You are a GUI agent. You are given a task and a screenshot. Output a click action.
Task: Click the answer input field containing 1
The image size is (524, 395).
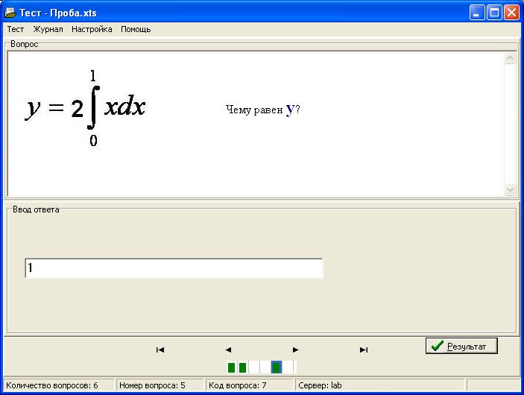[x=173, y=268]
